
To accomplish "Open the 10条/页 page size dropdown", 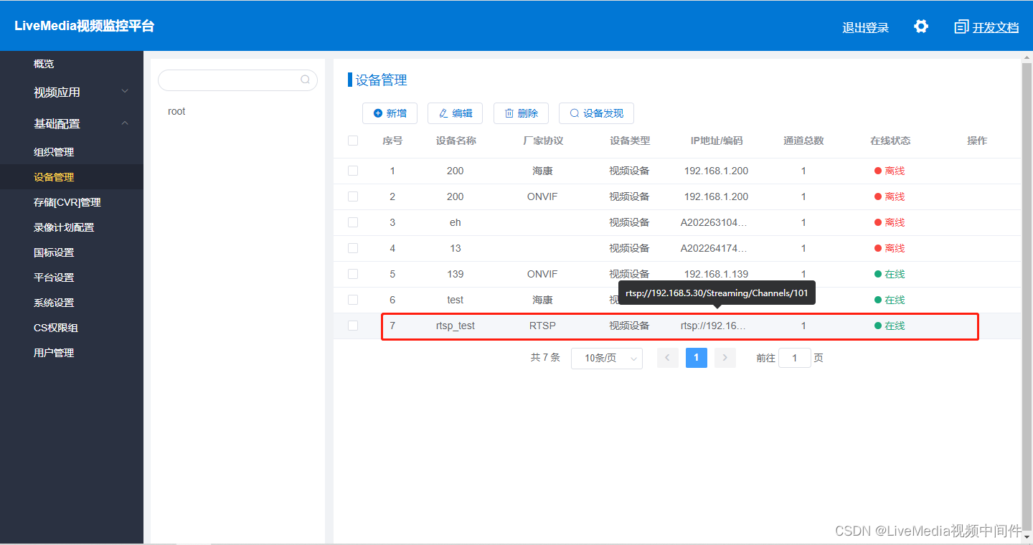I will 607,358.
